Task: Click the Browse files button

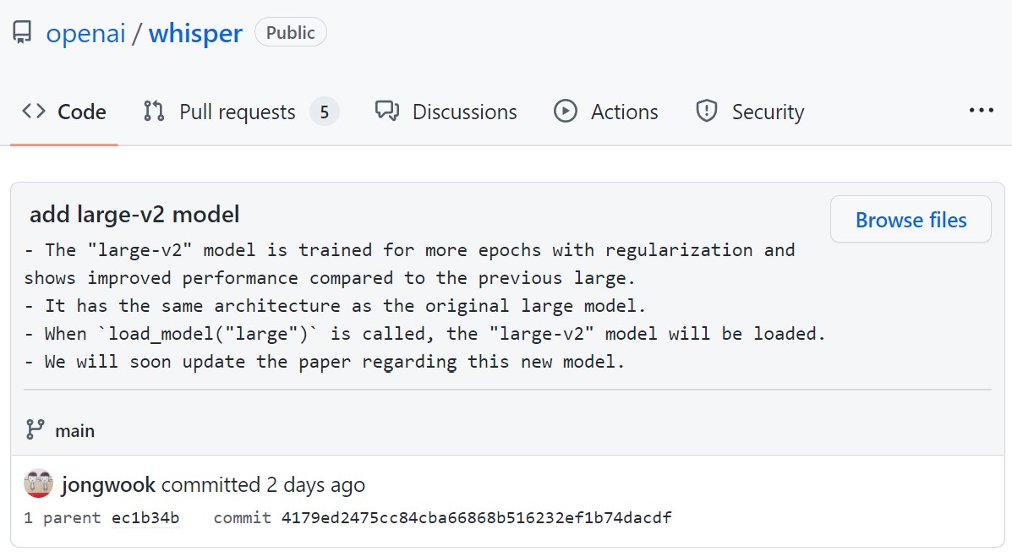Action: click(x=911, y=220)
